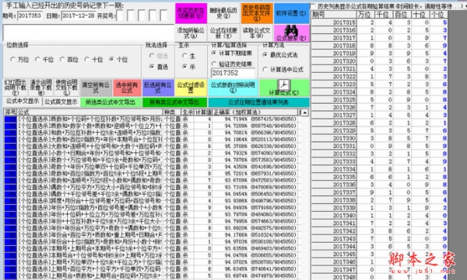Select history row 2017348

tap(380, 277)
